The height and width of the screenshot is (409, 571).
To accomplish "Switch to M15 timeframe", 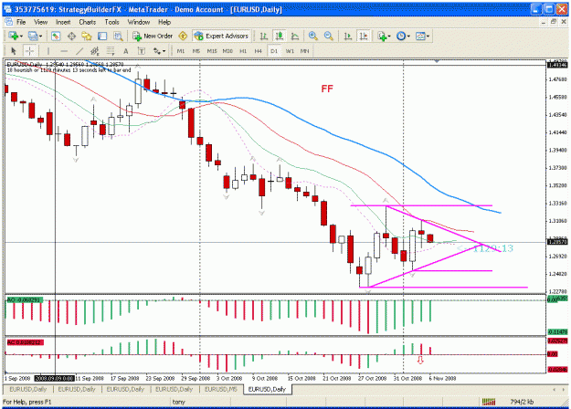I will click(212, 51).
